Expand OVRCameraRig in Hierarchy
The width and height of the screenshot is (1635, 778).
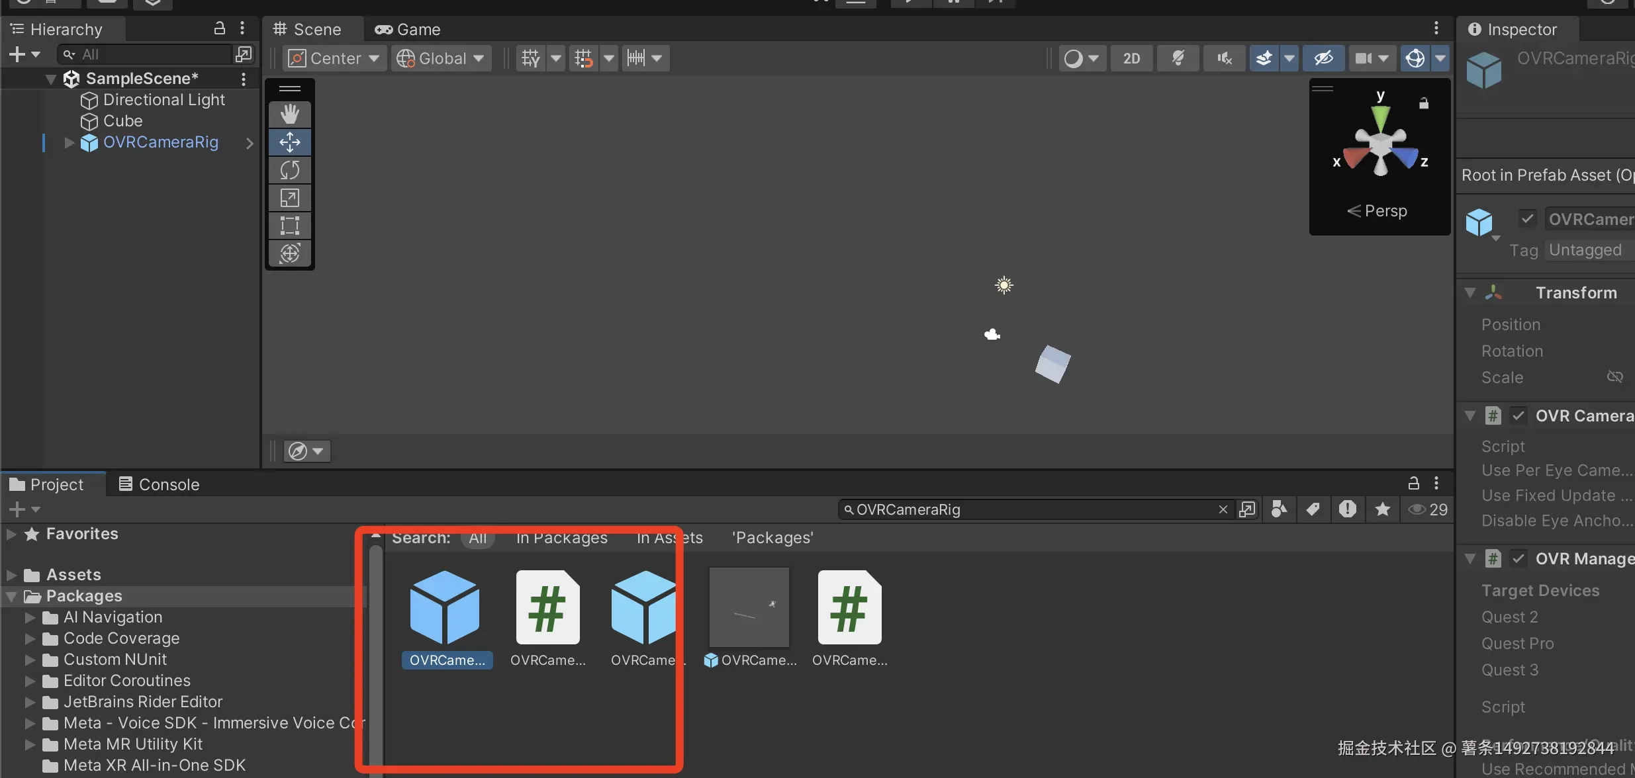coord(69,142)
